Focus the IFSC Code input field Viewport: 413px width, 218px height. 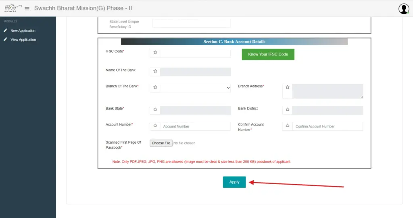(195, 53)
